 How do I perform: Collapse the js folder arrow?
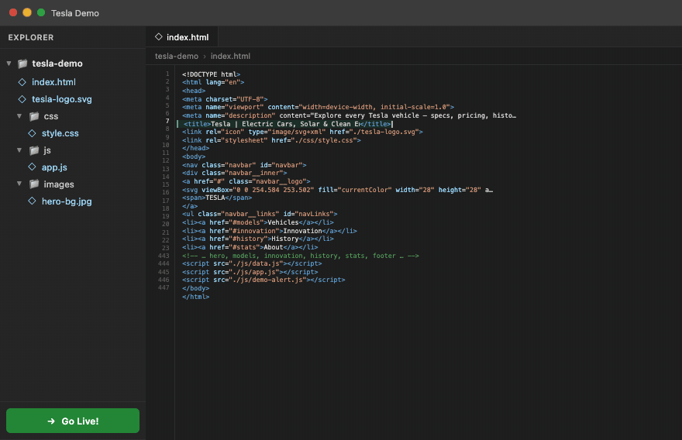pos(19,150)
